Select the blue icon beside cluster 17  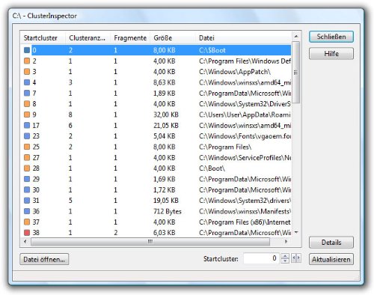27,125
